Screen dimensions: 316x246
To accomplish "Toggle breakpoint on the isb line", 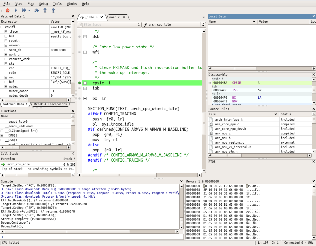I will (x=79, y=88).
